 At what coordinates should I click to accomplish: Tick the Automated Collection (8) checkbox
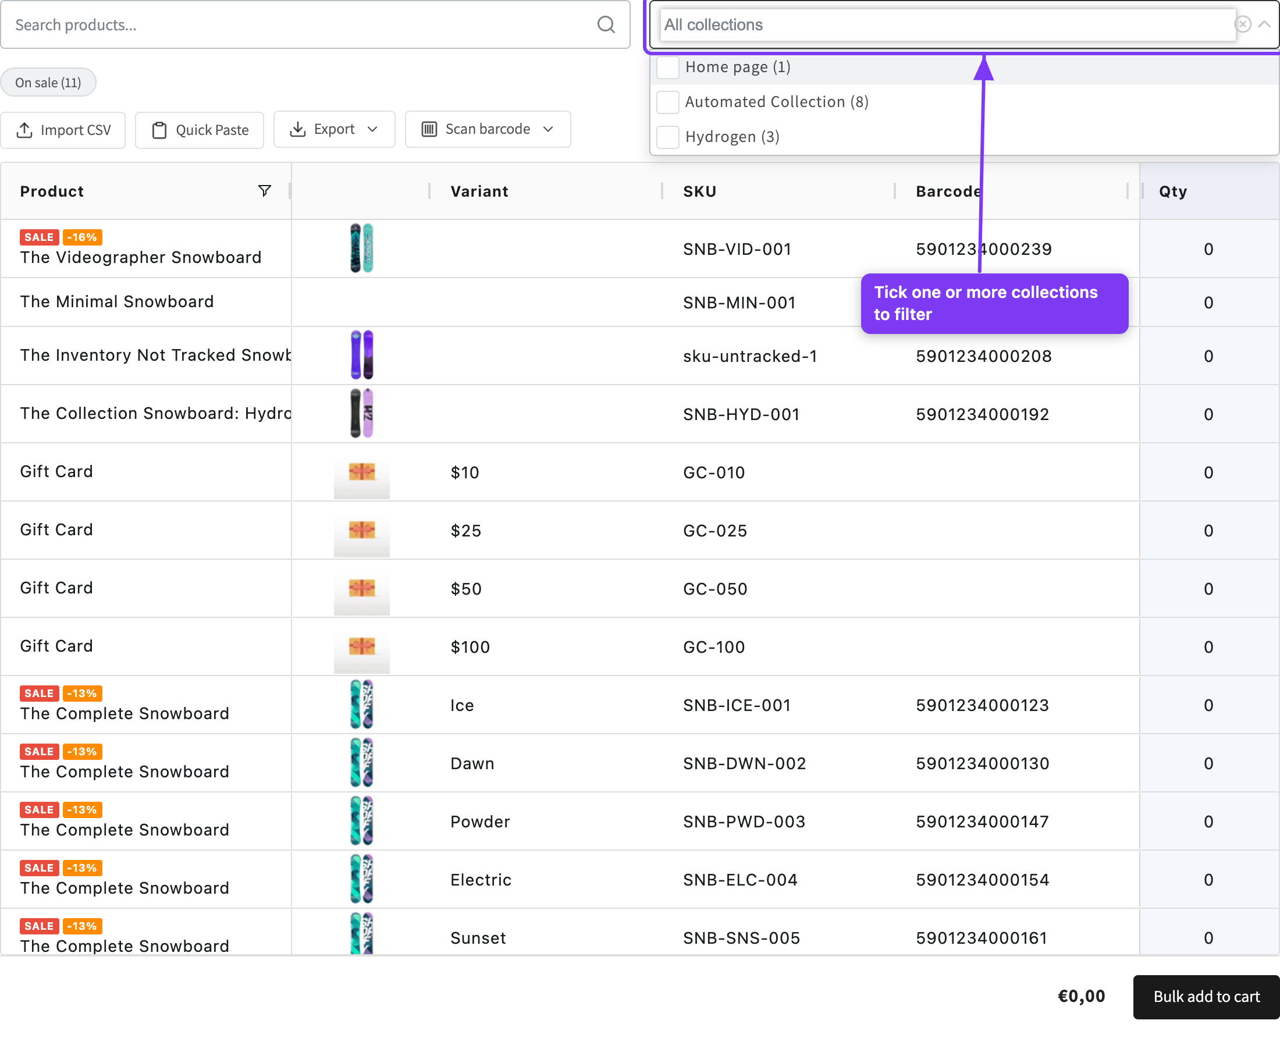667,102
